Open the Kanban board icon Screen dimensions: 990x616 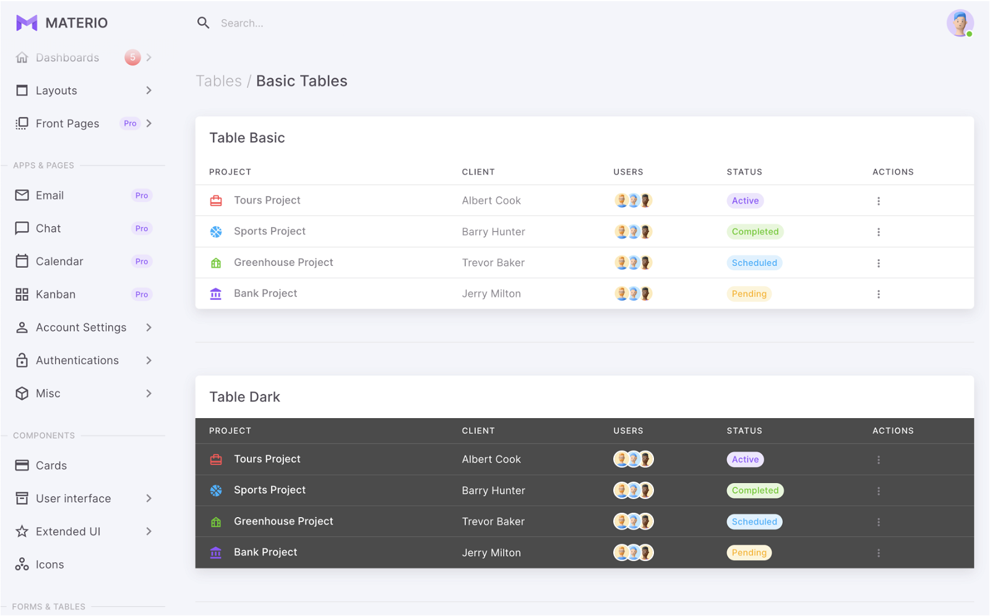[x=22, y=294]
